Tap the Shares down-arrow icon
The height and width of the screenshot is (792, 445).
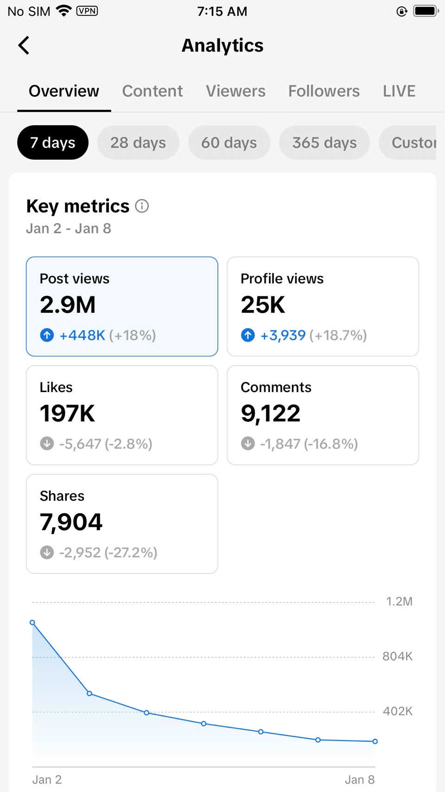tap(47, 552)
